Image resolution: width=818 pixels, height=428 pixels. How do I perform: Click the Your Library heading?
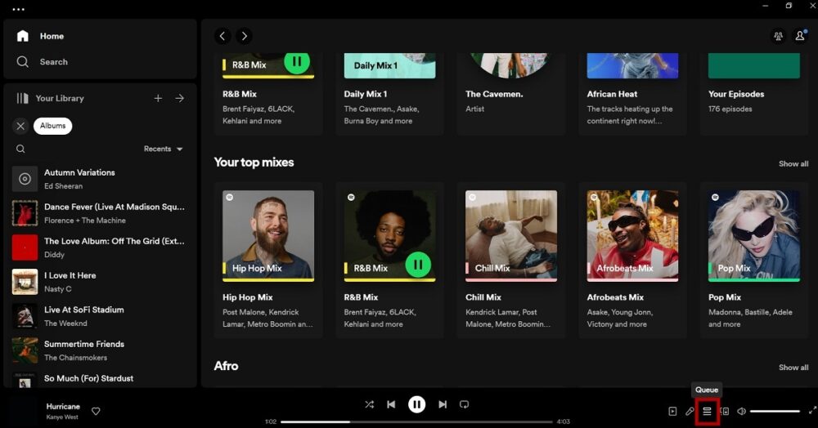coord(60,98)
